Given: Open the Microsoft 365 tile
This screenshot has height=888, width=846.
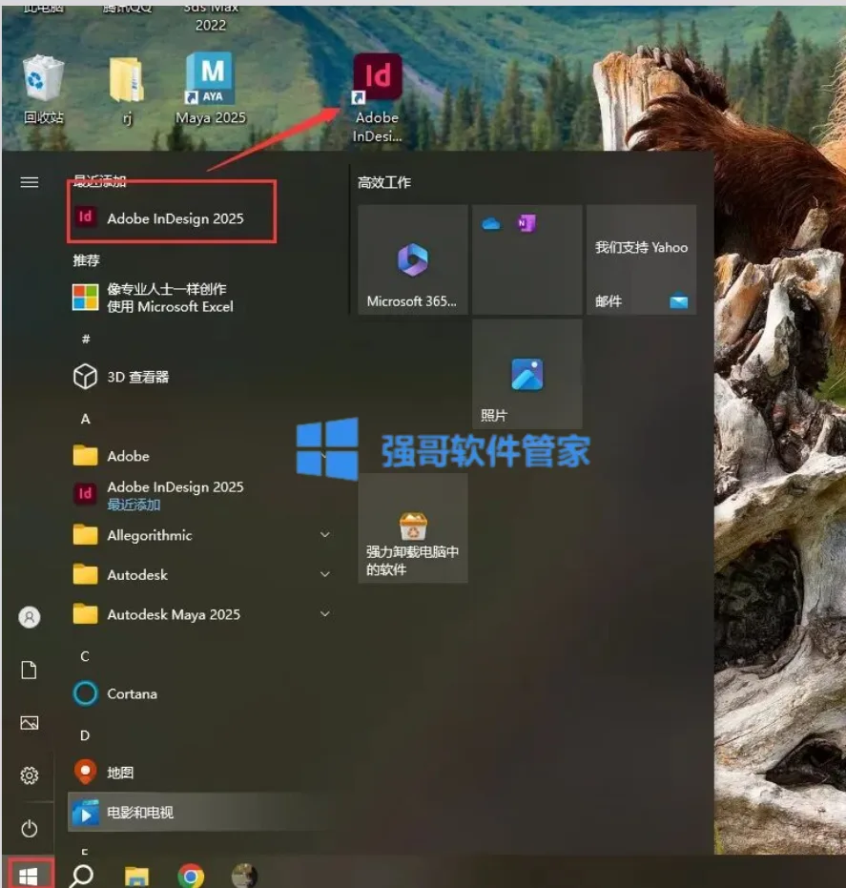Looking at the screenshot, I should [413, 259].
